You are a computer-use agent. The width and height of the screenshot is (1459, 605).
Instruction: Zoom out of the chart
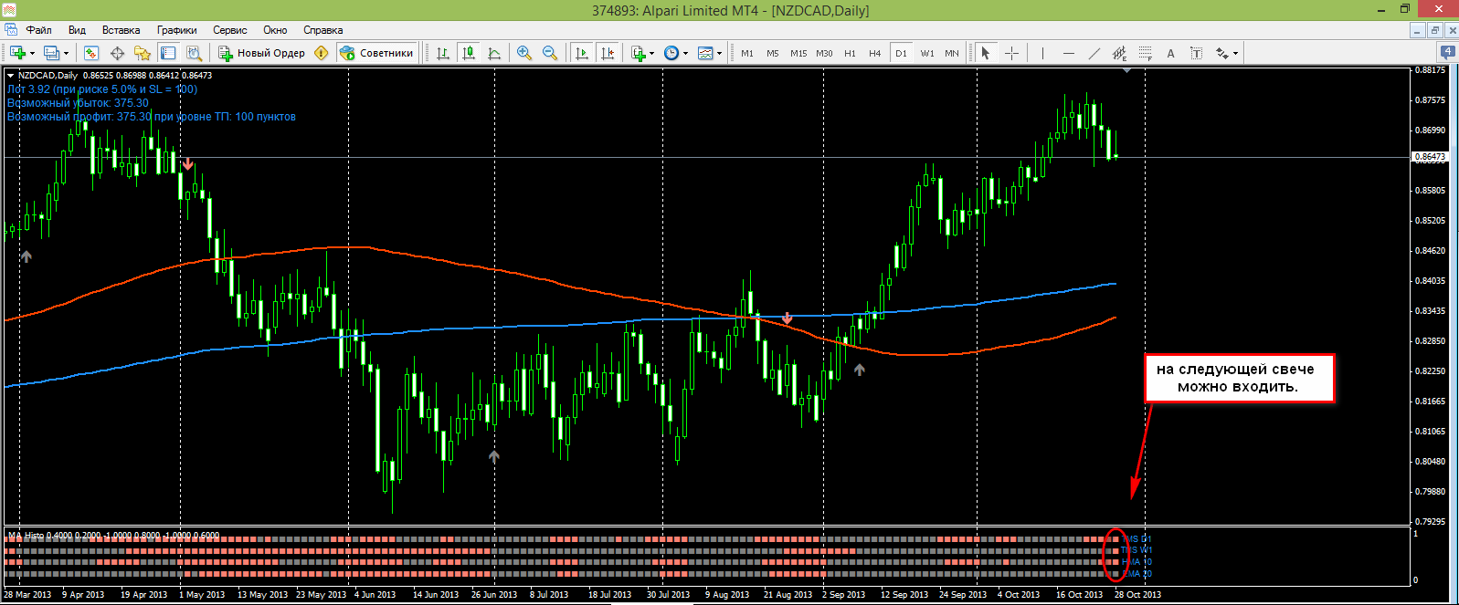click(550, 53)
